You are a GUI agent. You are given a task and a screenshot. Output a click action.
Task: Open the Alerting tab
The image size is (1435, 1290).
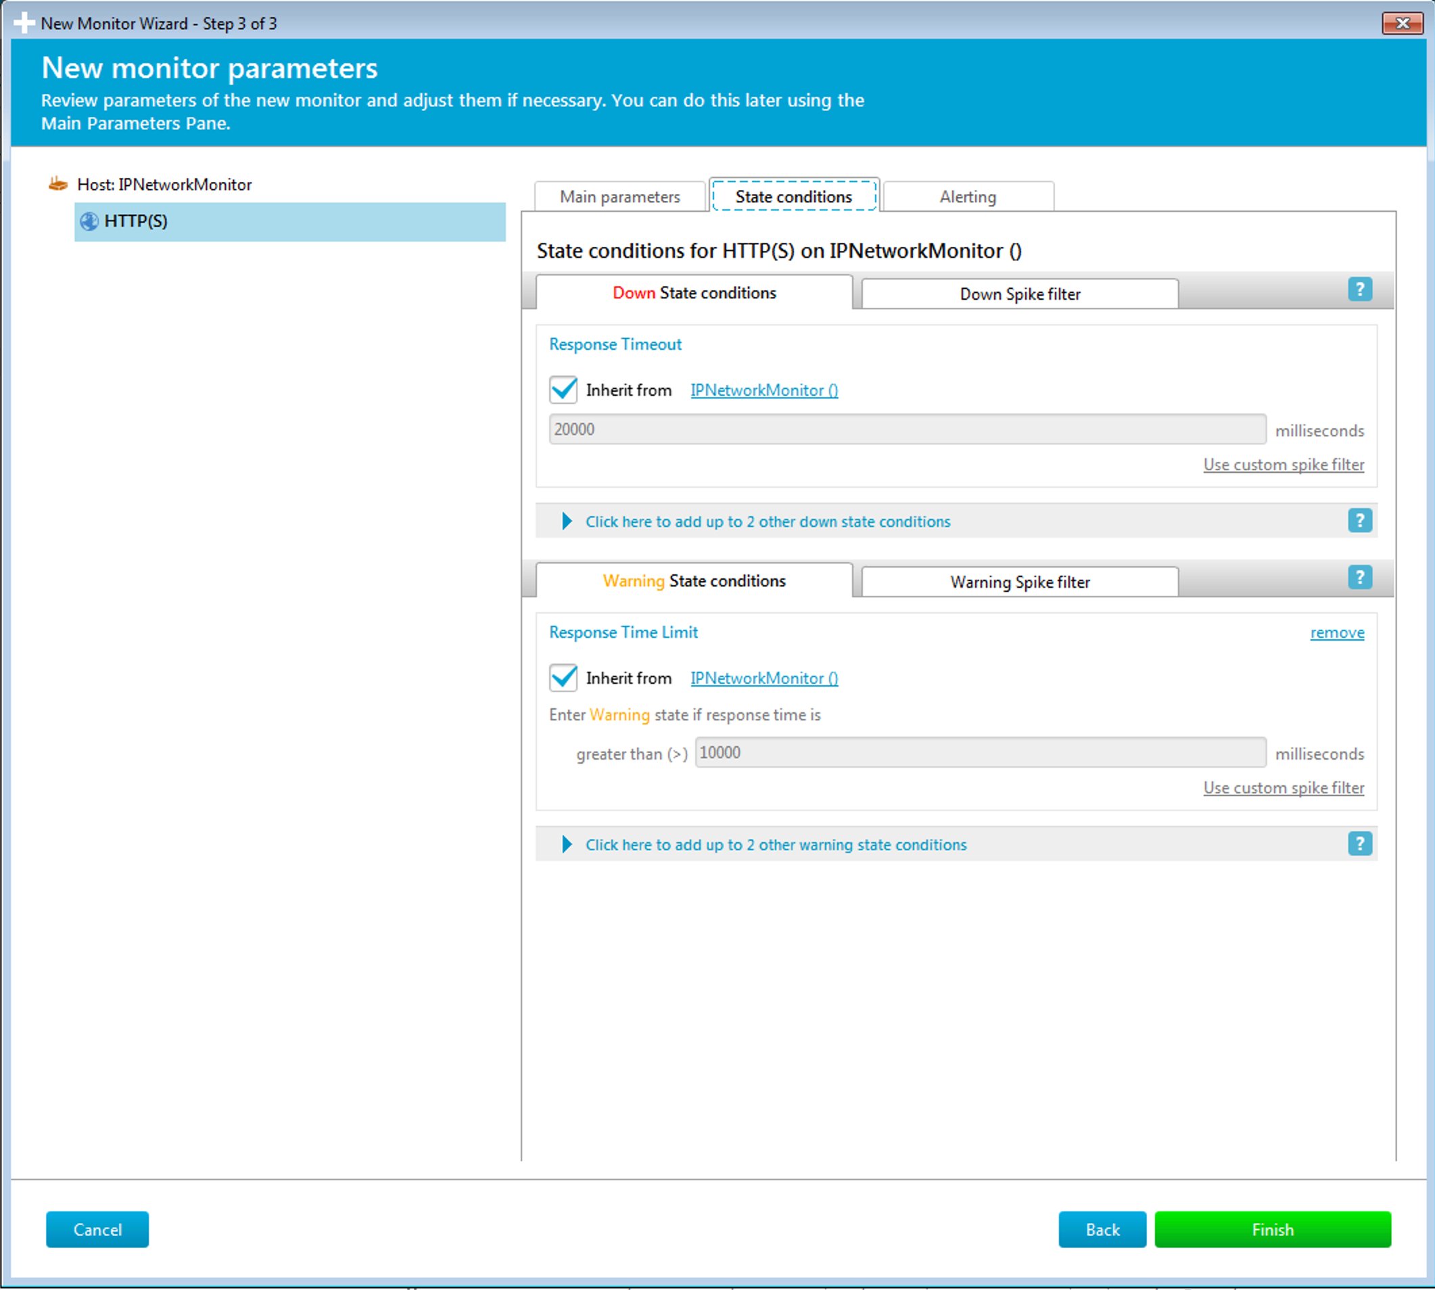968,196
